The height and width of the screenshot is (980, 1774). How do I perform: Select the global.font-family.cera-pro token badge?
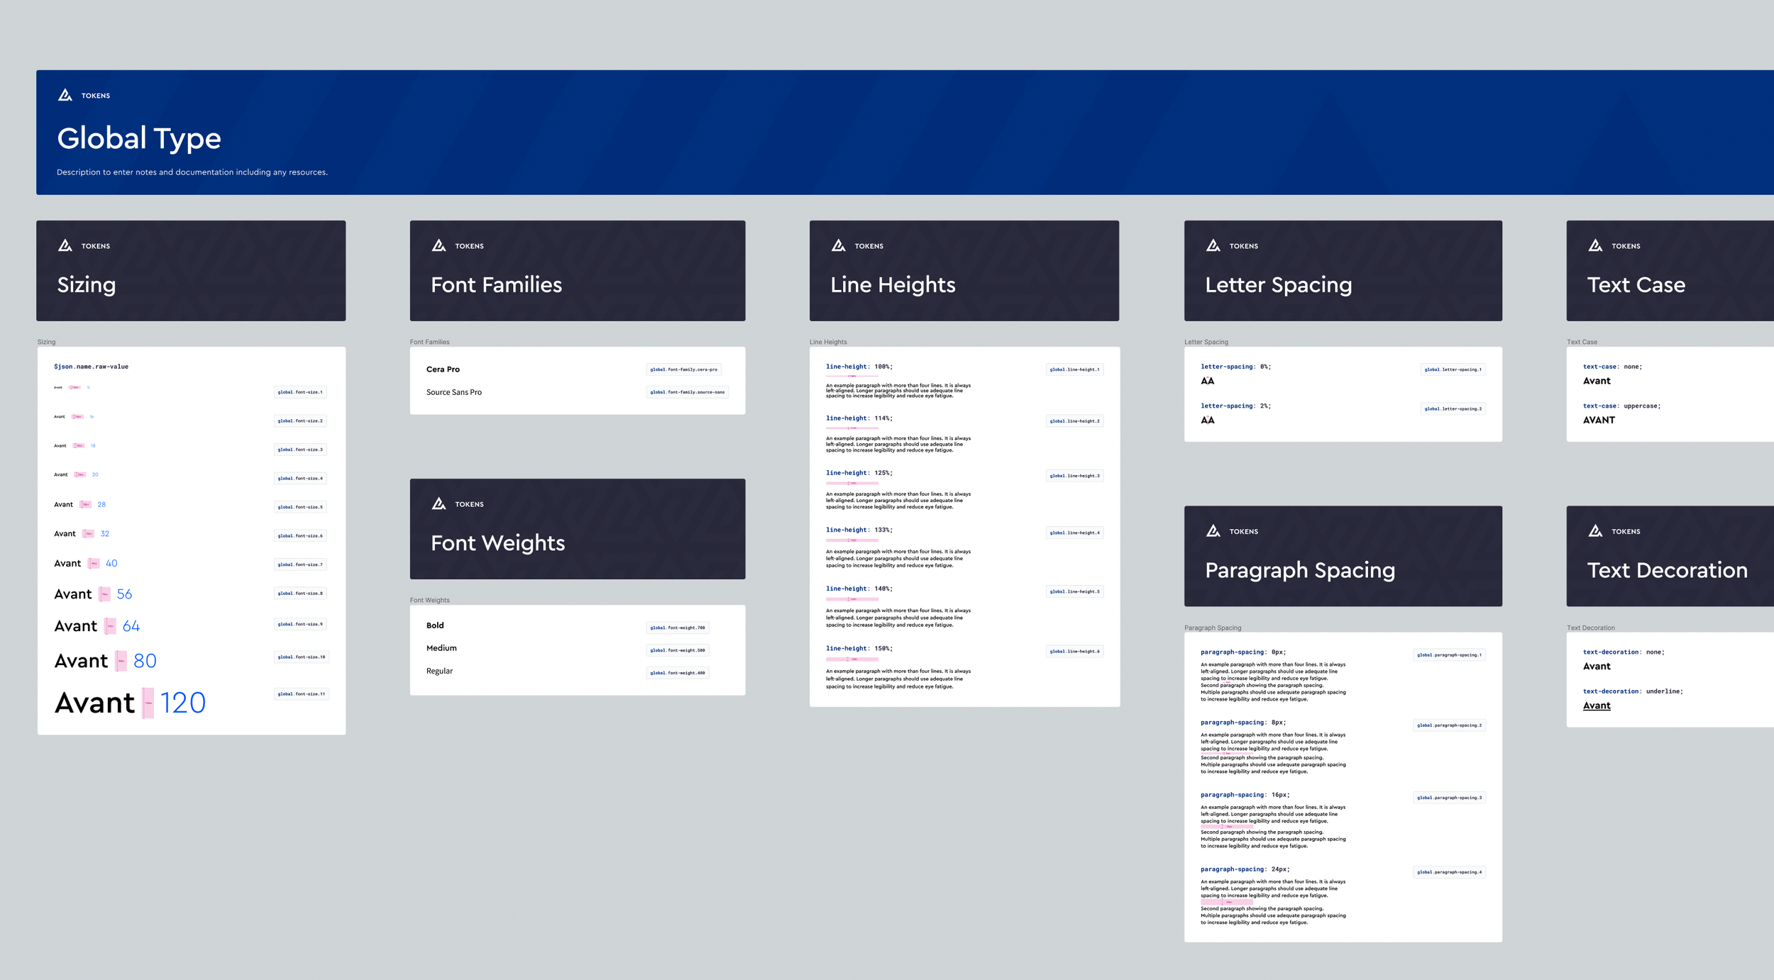[683, 369]
